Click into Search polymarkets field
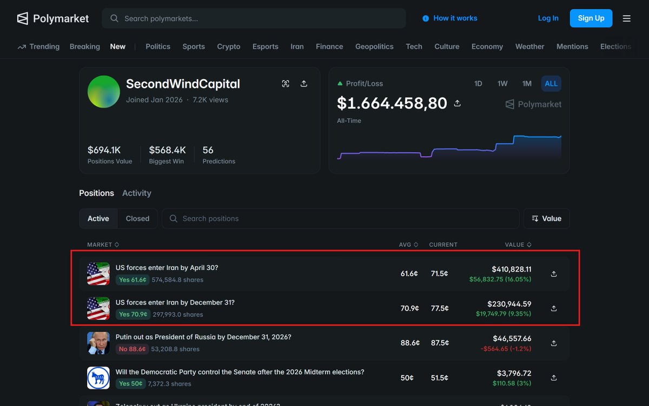649x406 pixels. click(x=254, y=18)
